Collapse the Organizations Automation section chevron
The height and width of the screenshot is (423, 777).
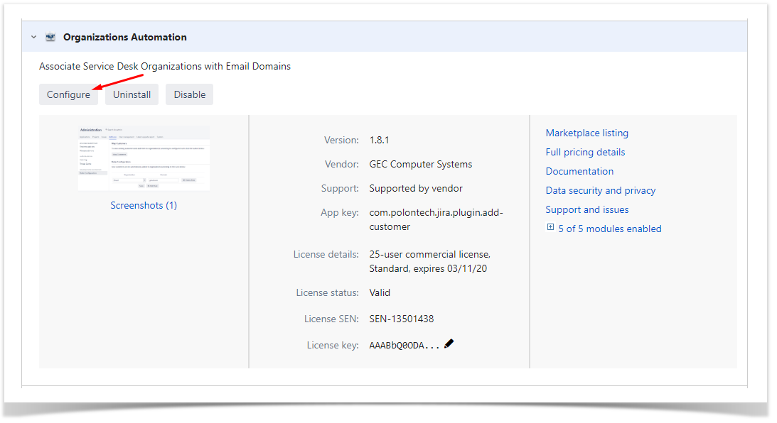33,37
